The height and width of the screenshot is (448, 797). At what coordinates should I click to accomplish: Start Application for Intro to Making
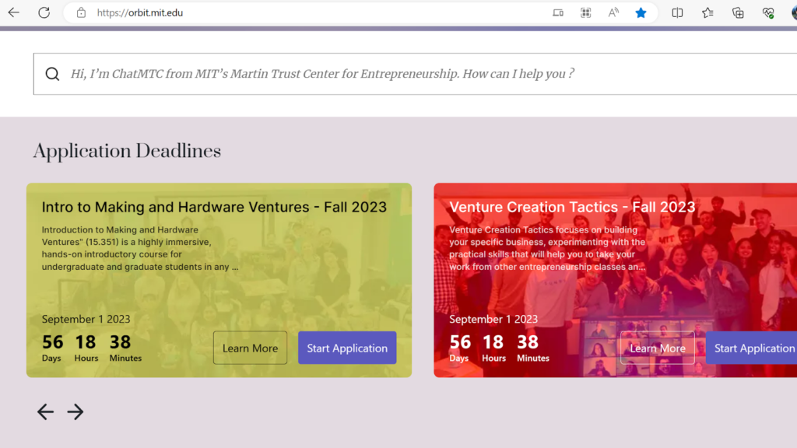point(347,348)
